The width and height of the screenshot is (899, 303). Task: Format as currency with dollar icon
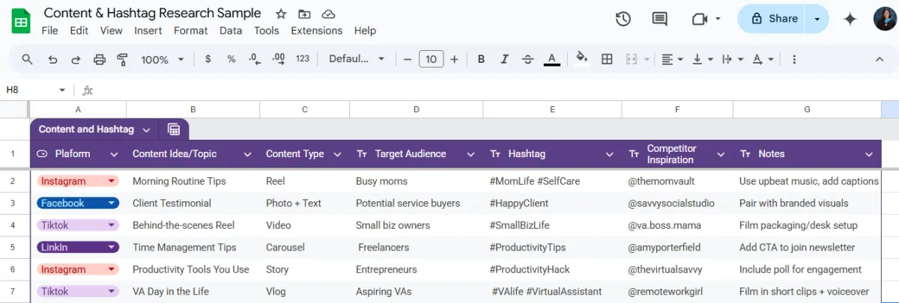208,59
